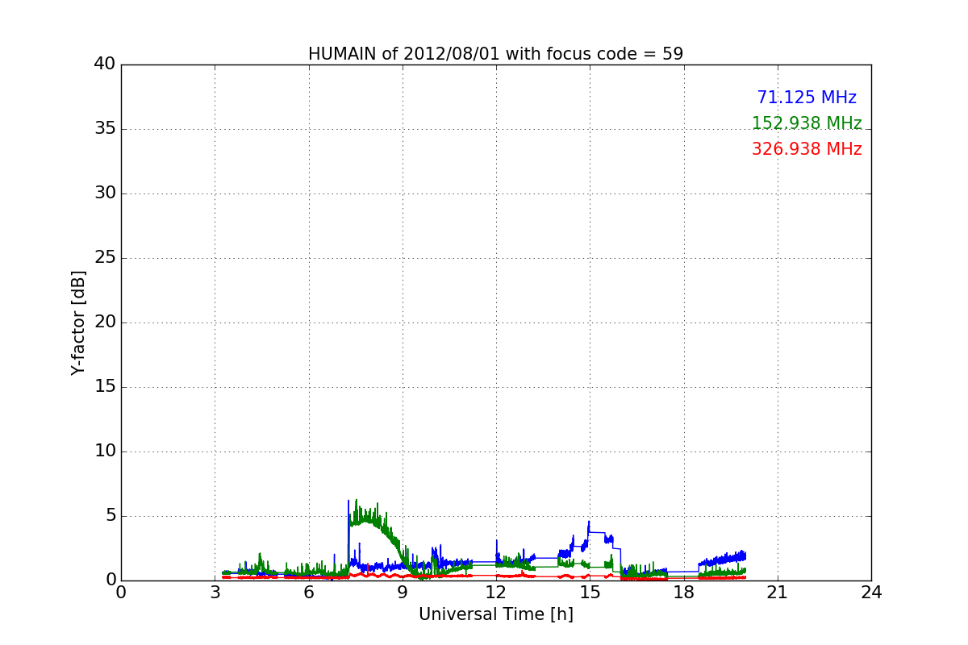
Task: Click the y-axis tick label 30
Action: click(x=105, y=193)
